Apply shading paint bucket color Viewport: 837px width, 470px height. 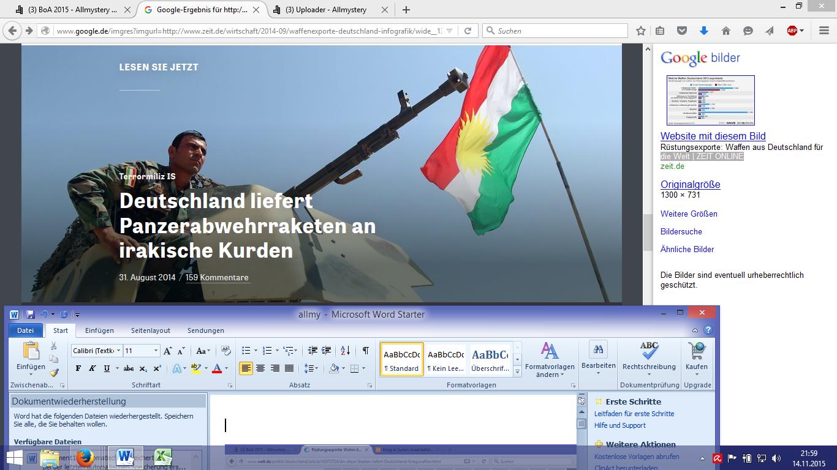[x=334, y=368]
